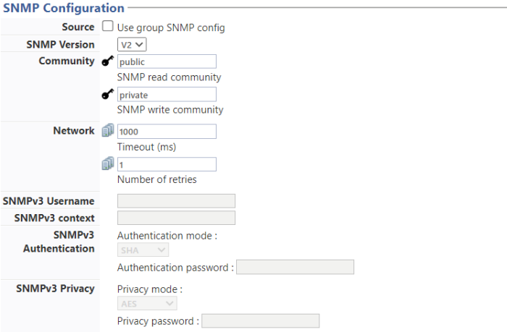Screen dimensions: 507x332
Task: Click the SNMP Configuration section heading
Action: 64,8
